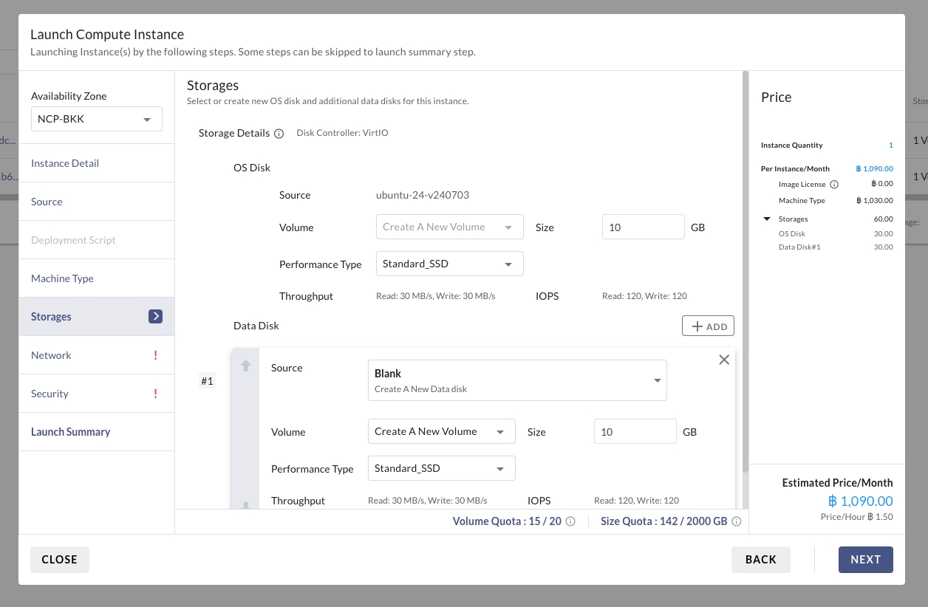Click the Volume Quota info icon
928x607 pixels.
pos(570,521)
